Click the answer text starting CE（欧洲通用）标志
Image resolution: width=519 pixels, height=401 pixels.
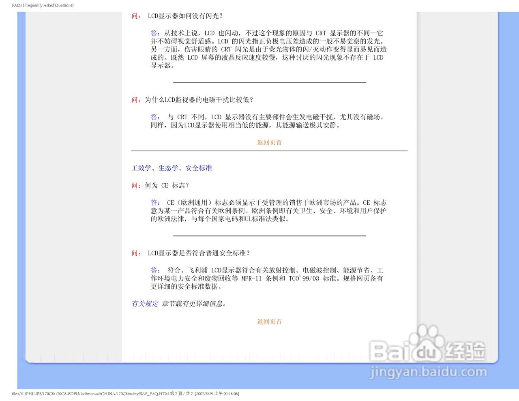pyautogui.click(x=268, y=211)
